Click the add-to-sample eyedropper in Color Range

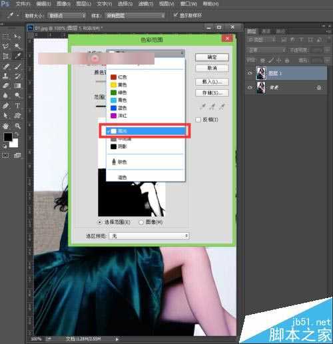[x=212, y=106]
